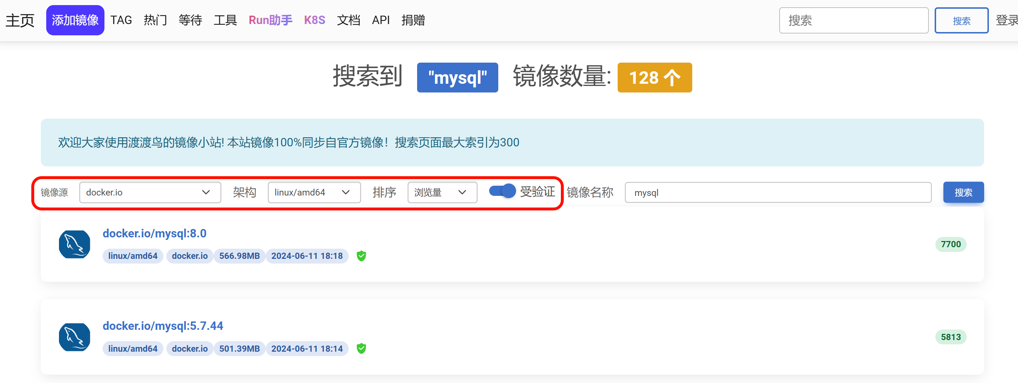This screenshot has width=1018, height=383.
Task: Click MySQL dolphin logo of mysql:8.0 result
Action: pyautogui.click(x=74, y=244)
